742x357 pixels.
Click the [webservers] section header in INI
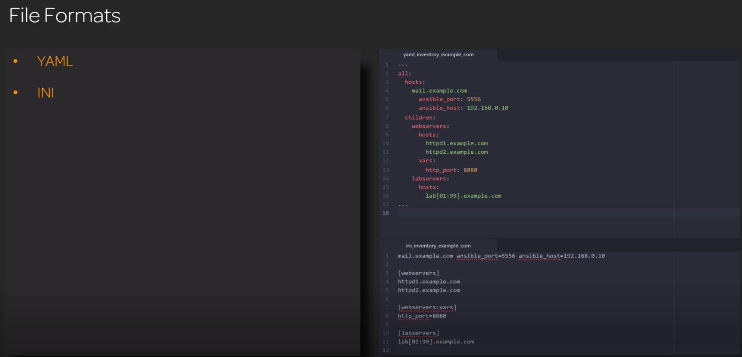[x=418, y=273]
